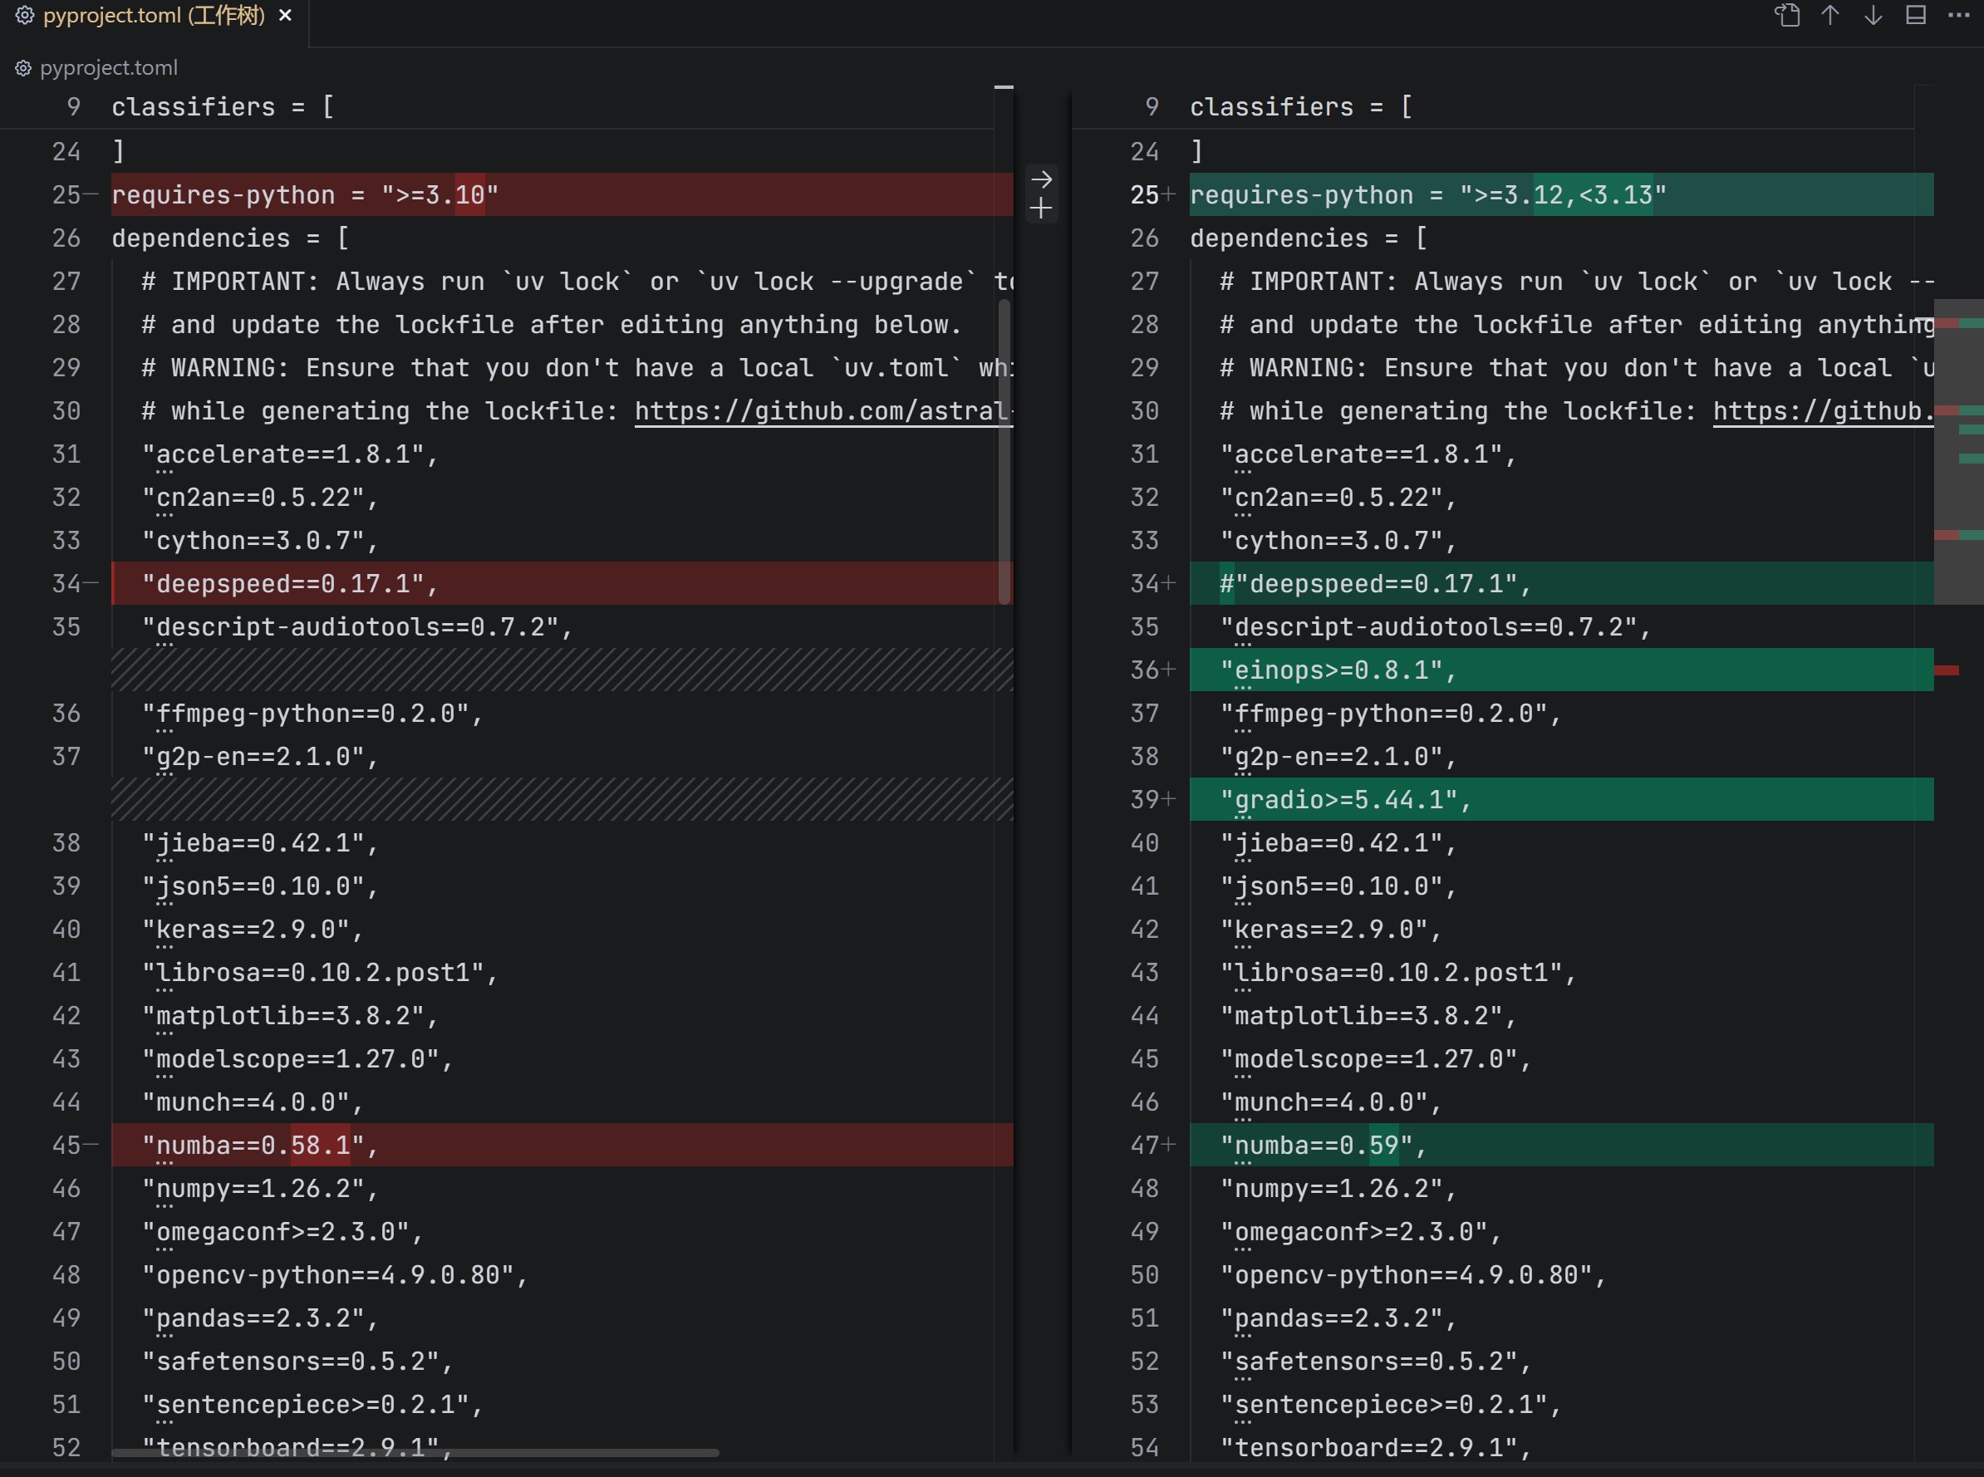Open the file from the diff toolbar
The width and height of the screenshot is (1984, 1477).
coord(1786,15)
